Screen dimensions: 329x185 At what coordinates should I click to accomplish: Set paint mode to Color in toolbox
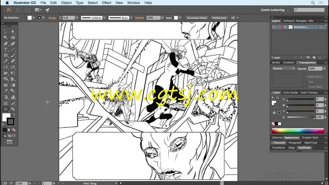5,130
